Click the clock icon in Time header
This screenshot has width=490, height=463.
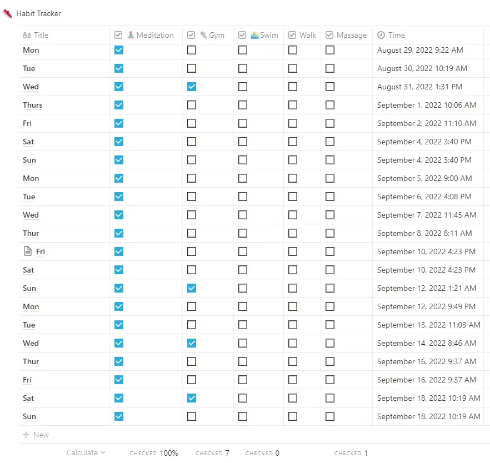point(381,35)
